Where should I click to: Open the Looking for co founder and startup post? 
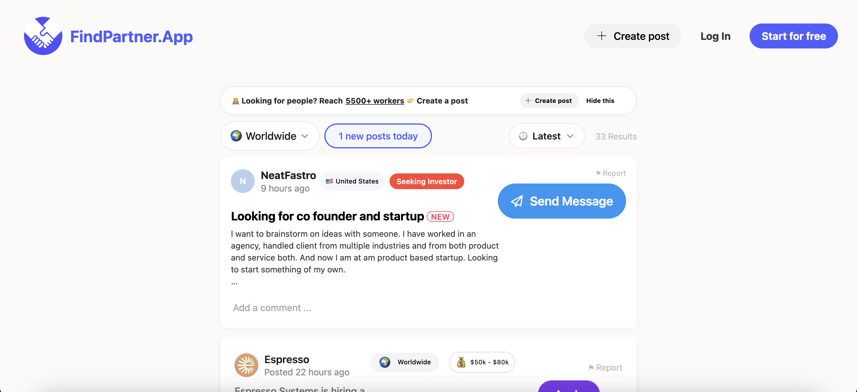tap(327, 216)
